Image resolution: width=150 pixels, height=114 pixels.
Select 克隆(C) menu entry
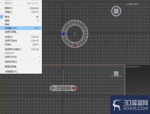pyautogui.click(x=21, y=12)
